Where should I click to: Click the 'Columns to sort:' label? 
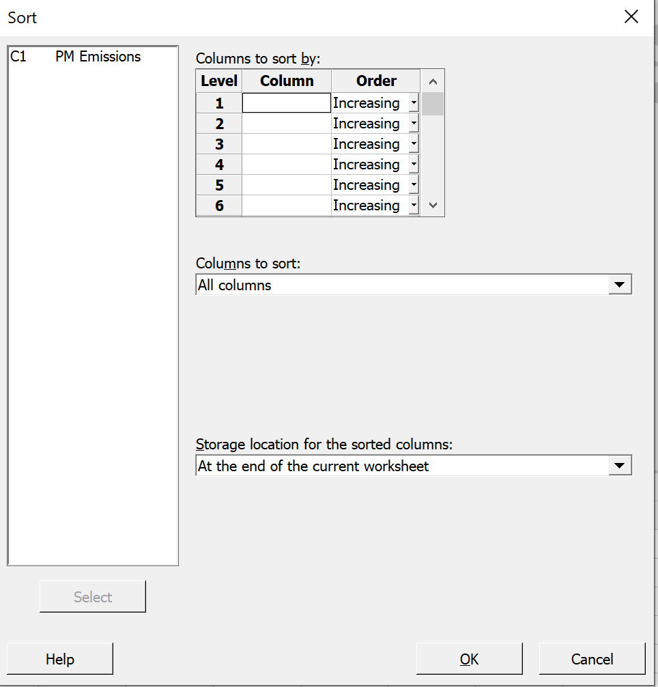point(248,264)
